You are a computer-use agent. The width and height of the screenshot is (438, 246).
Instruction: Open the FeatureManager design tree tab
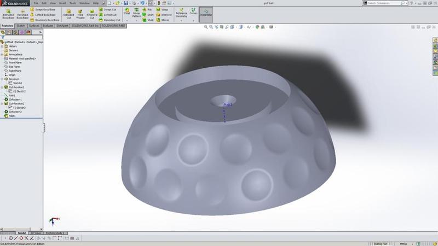[3, 32]
